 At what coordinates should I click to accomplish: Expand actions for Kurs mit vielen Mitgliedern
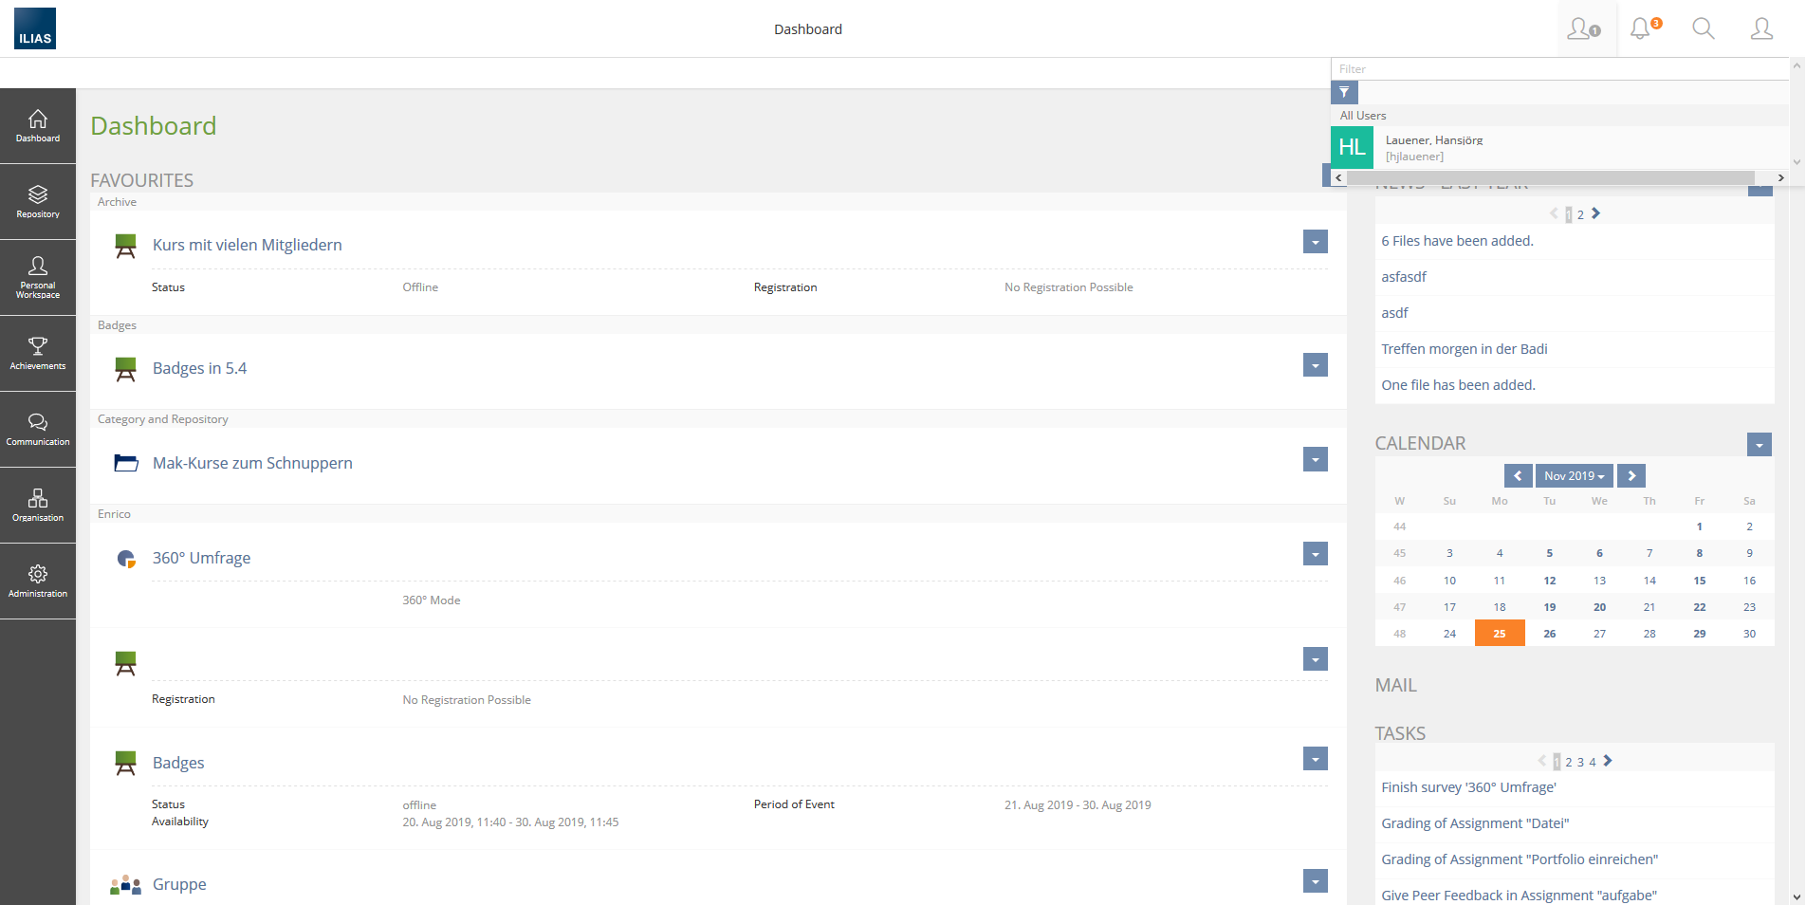click(1315, 242)
